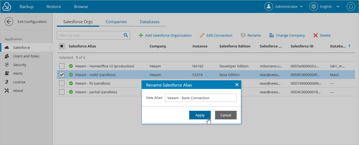Expand the Administrator account dropdown

pyautogui.click(x=301, y=7)
